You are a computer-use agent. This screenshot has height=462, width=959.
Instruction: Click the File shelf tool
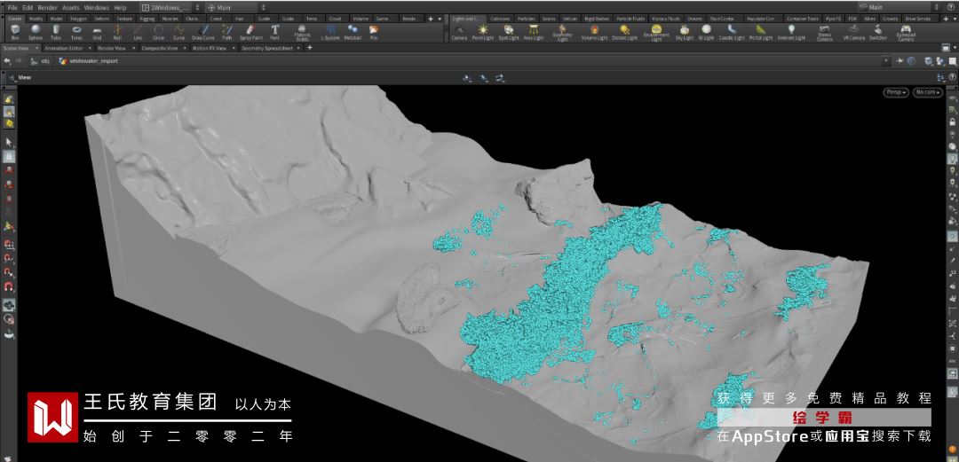point(373,32)
